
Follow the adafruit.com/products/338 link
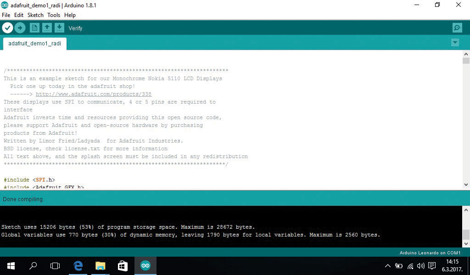93,94
